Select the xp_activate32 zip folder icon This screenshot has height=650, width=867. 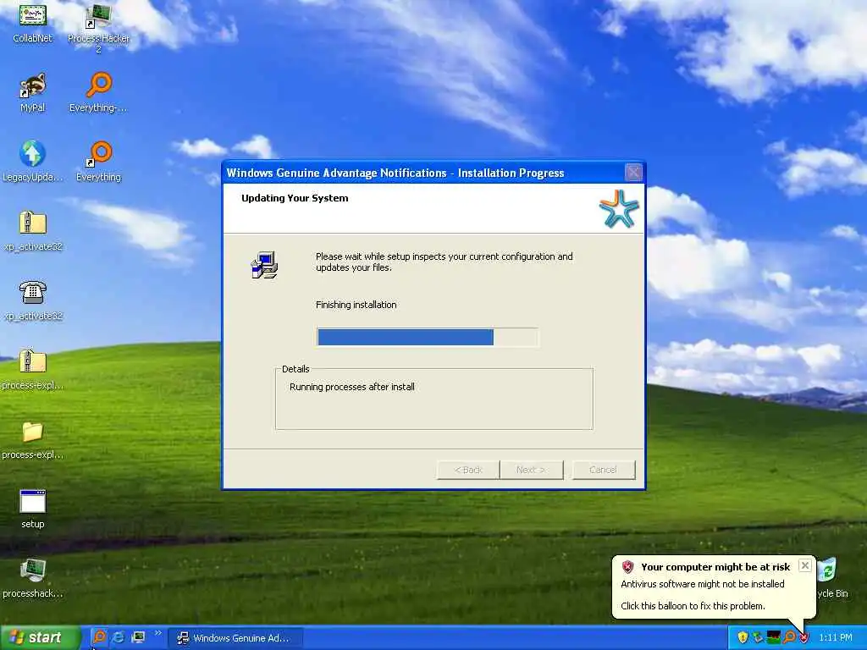(33, 230)
